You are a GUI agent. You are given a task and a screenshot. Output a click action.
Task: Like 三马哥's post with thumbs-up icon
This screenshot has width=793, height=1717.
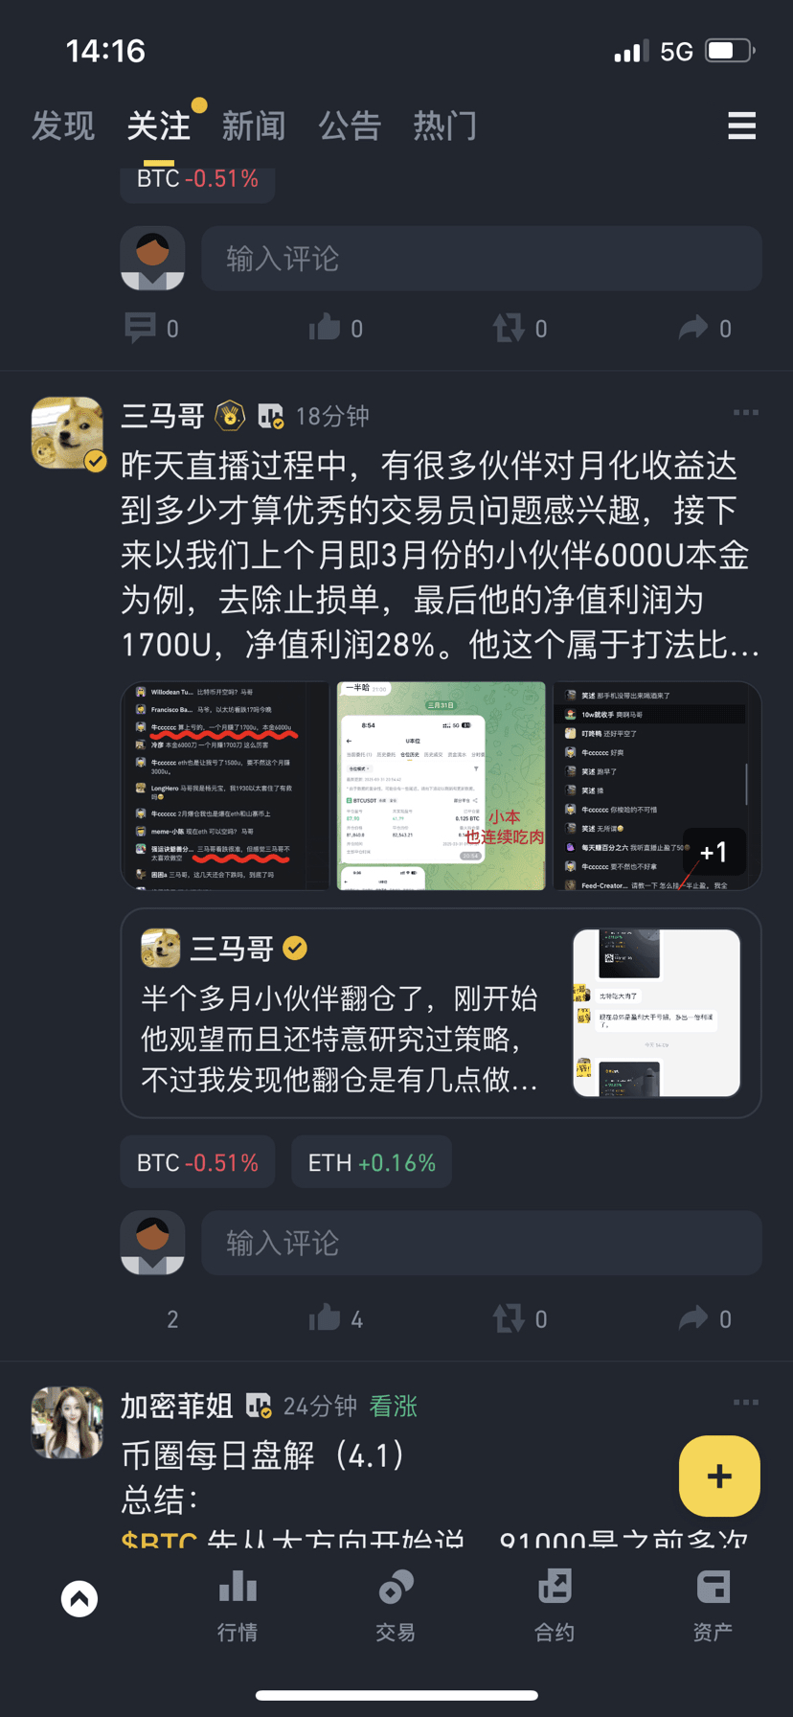pos(324,1318)
